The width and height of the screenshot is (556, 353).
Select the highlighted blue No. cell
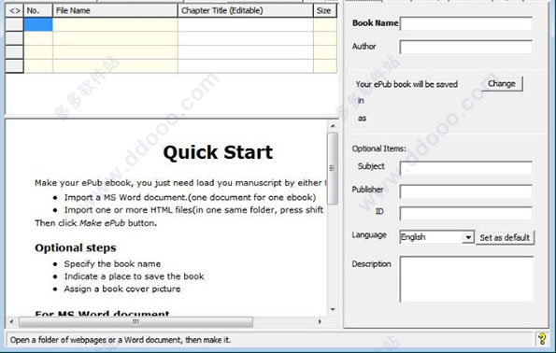coord(38,24)
